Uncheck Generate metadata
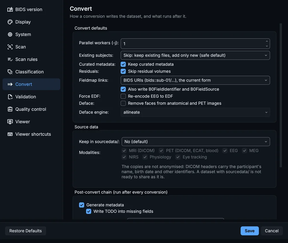Viewport: 288px width, 243px height. click(x=82, y=205)
